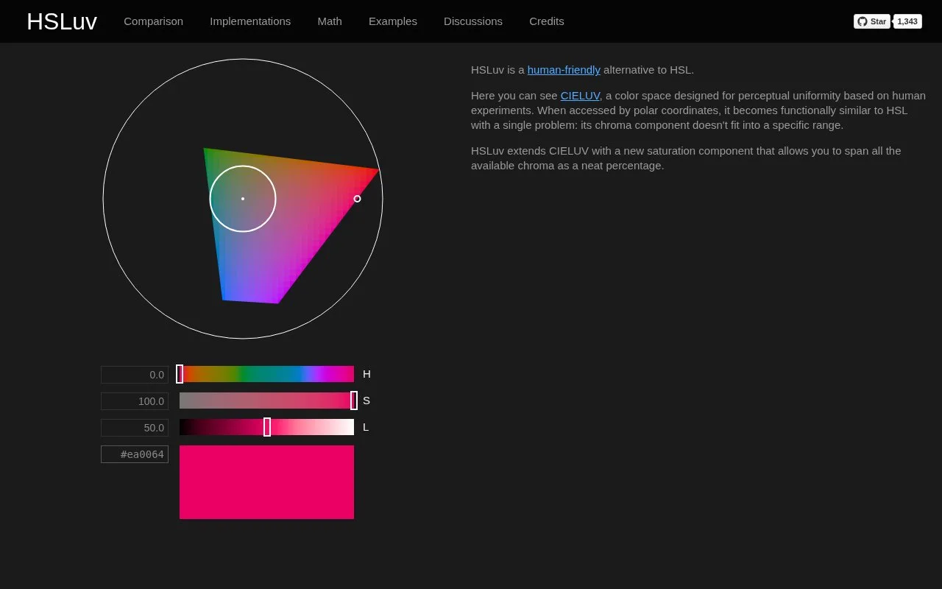This screenshot has width=942, height=589.
Task: Open the Examples page
Action: click(x=393, y=21)
